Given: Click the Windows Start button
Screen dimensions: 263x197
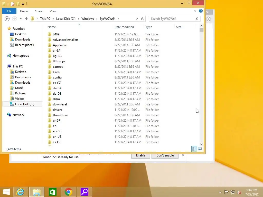Looking at the screenshot, I should 6,192.
